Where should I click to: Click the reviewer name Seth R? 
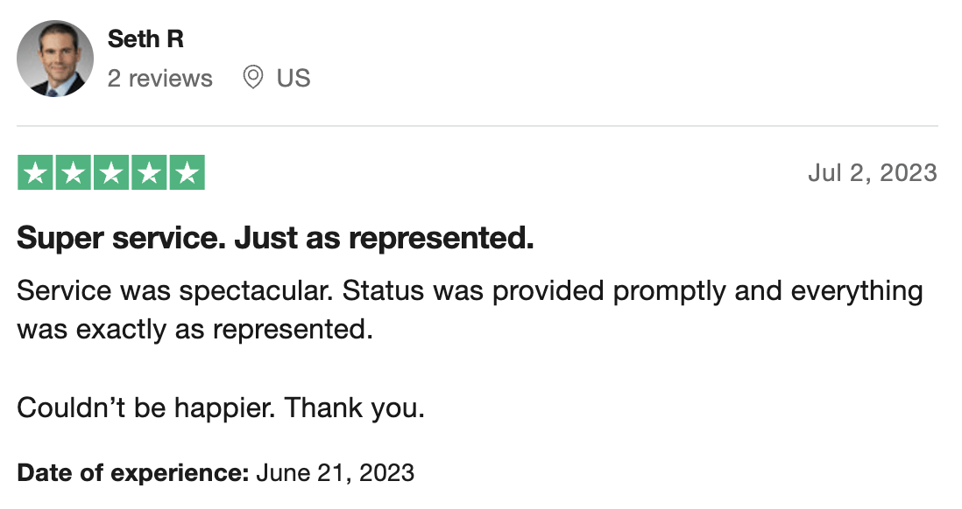pyautogui.click(x=145, y=39)
